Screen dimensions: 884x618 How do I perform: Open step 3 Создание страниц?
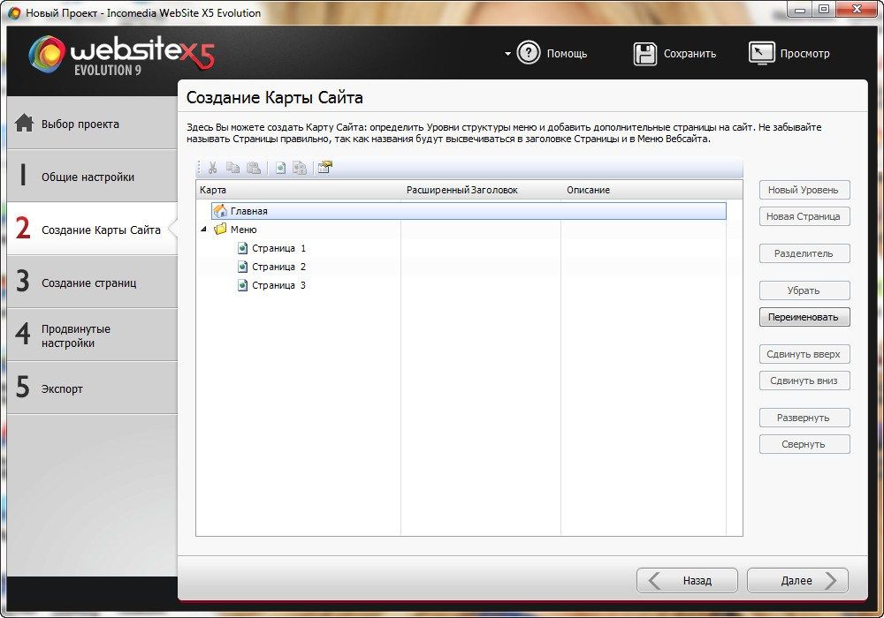click(88, 283)
